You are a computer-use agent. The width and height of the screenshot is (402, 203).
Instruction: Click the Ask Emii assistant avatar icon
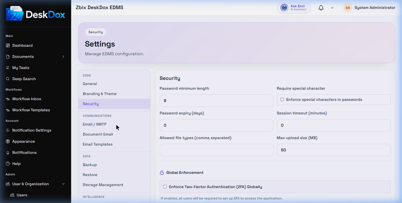pos(284,8)
